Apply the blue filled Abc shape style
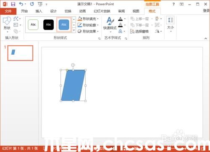The height and width of the screenshot is (152, 210). 64,25
